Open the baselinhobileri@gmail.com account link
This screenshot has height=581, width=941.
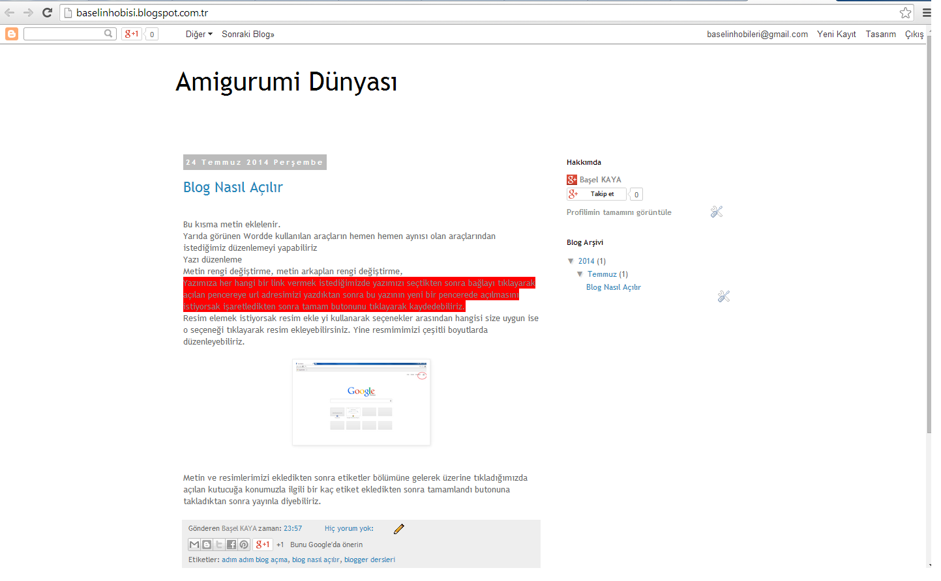coord(757,34)
